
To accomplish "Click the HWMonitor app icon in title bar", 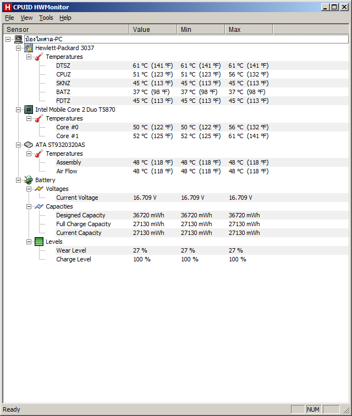I will (x=8, y=7).
